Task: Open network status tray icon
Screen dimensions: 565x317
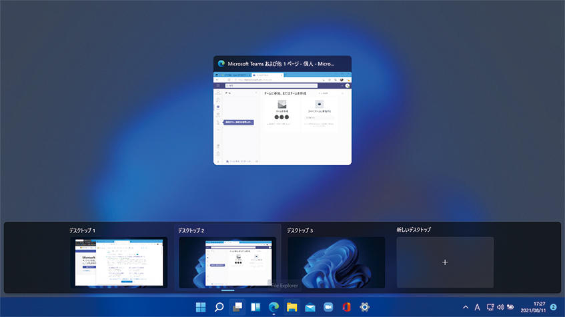Action: pyautogui.click(x=490, y=307)
